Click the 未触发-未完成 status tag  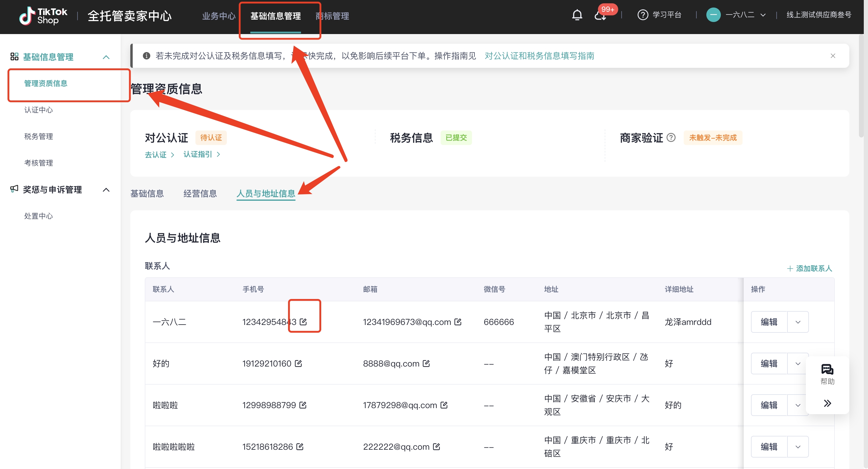point(713,138)
